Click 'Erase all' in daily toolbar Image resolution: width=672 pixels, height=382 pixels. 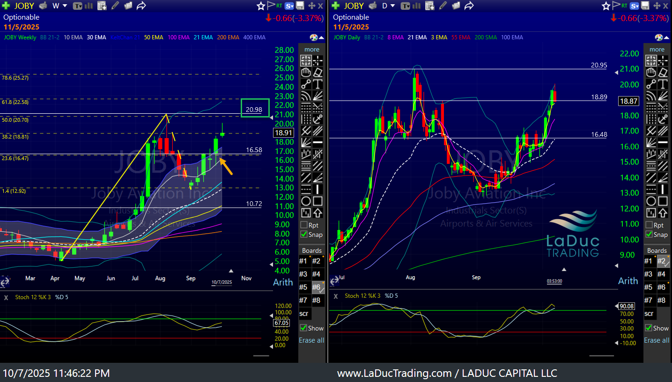tap(657, 340)
